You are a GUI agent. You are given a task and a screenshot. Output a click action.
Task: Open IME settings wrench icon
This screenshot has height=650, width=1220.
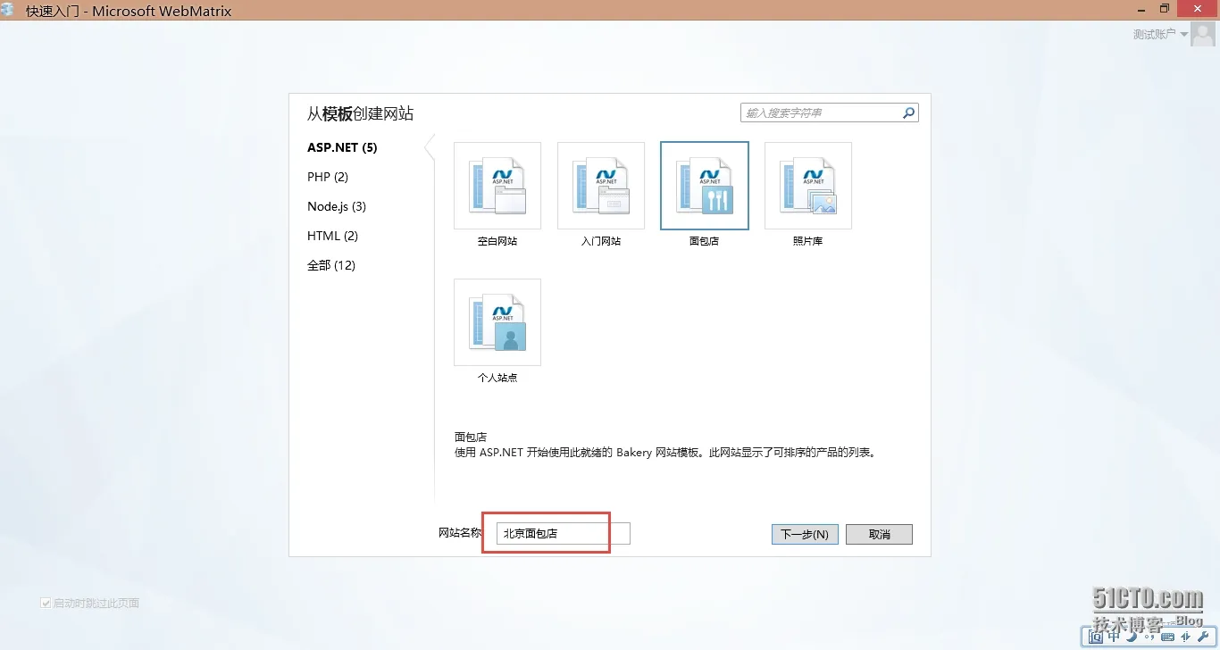1203,637
